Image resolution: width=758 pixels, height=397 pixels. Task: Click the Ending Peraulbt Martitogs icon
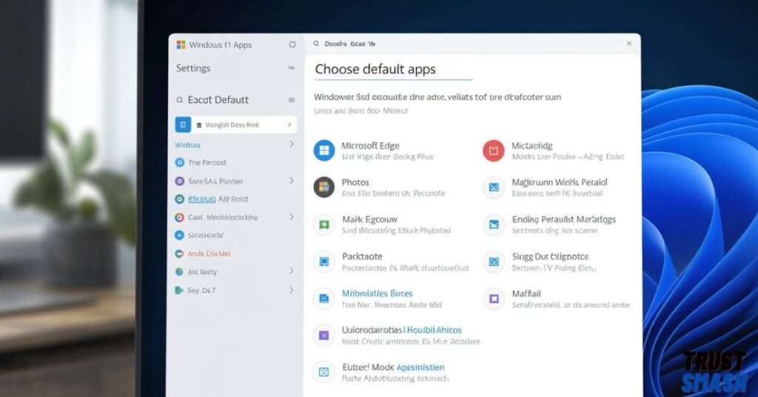pos(494,224)
